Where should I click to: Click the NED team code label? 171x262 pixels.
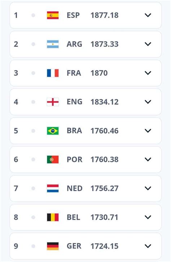(x=75, y=188)
